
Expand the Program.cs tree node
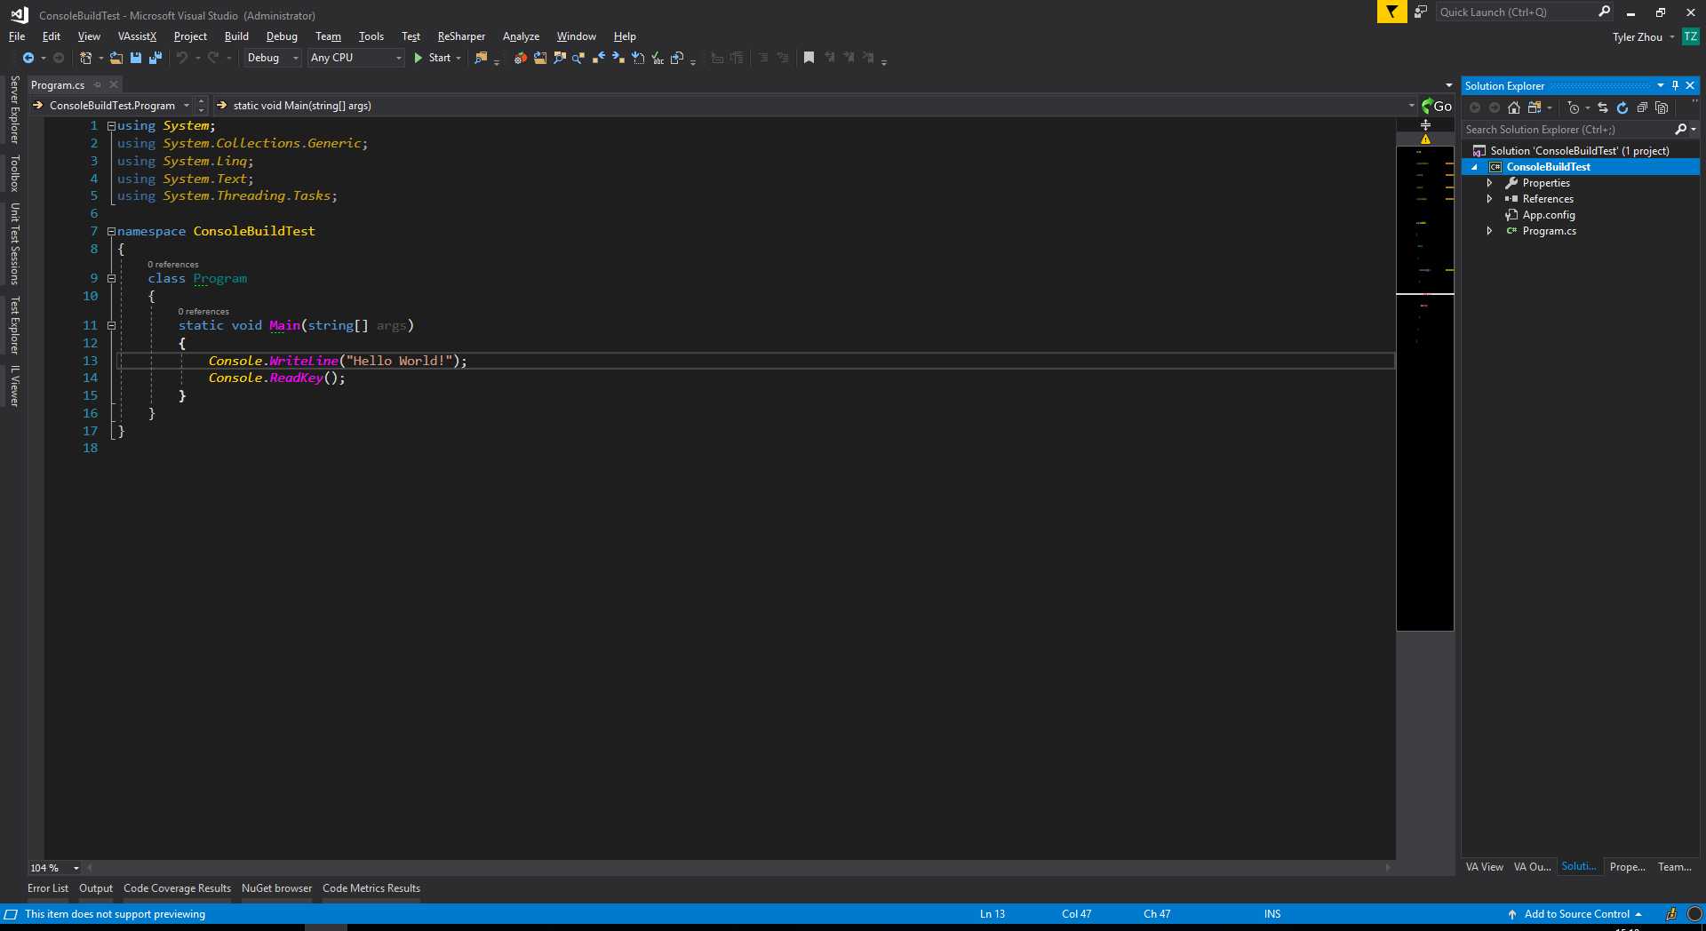click(x=1490, y=231)
